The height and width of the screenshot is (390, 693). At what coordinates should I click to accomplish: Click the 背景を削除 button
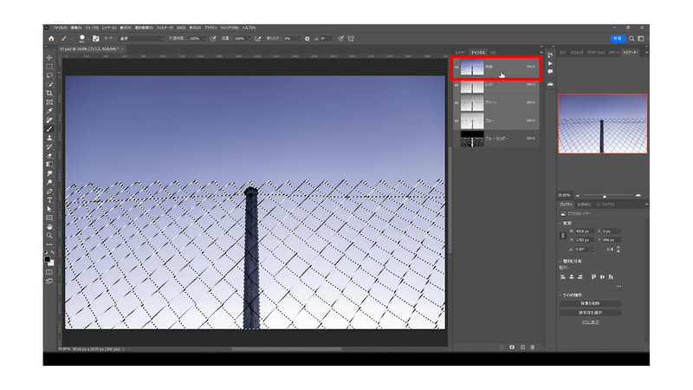591,303
